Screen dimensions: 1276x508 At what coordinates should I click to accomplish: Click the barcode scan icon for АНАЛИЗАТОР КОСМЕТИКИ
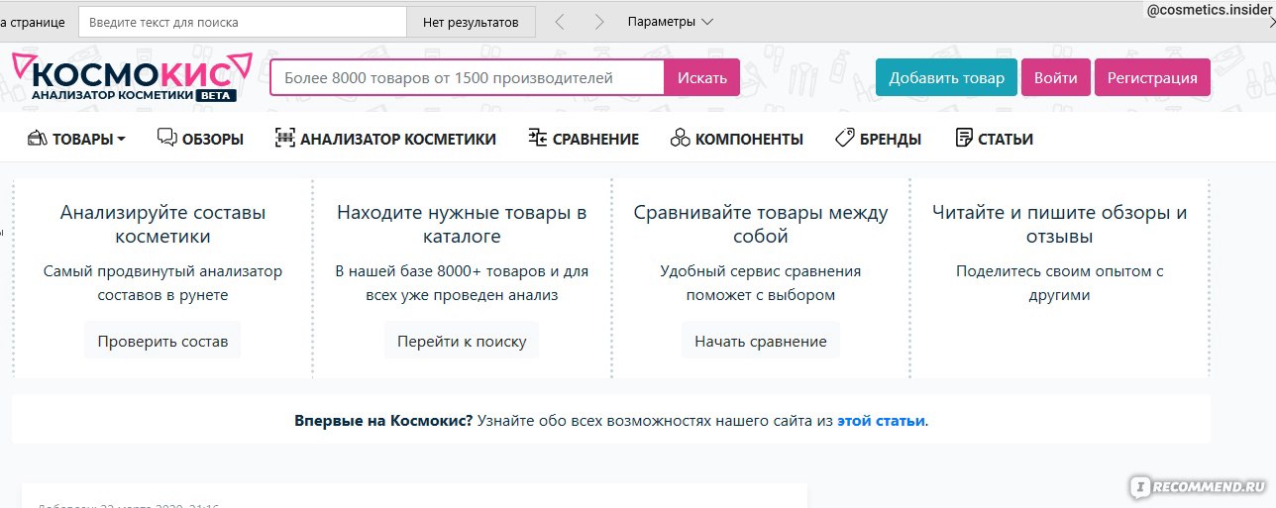point(285,139)
